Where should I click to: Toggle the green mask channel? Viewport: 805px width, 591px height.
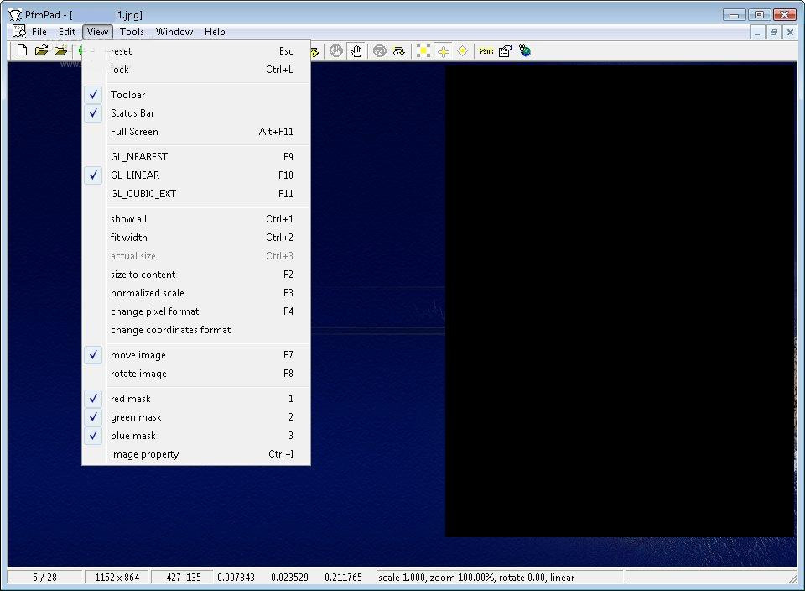[196, 417]
